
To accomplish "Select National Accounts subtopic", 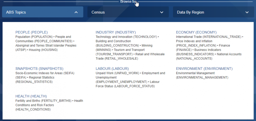I will (x=209, y=56).
